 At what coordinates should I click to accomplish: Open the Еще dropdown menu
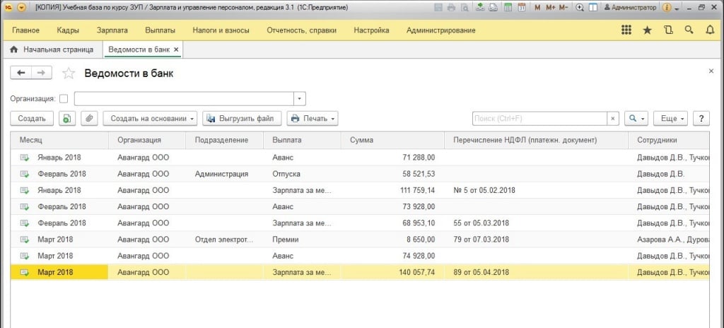click(669, 119)
